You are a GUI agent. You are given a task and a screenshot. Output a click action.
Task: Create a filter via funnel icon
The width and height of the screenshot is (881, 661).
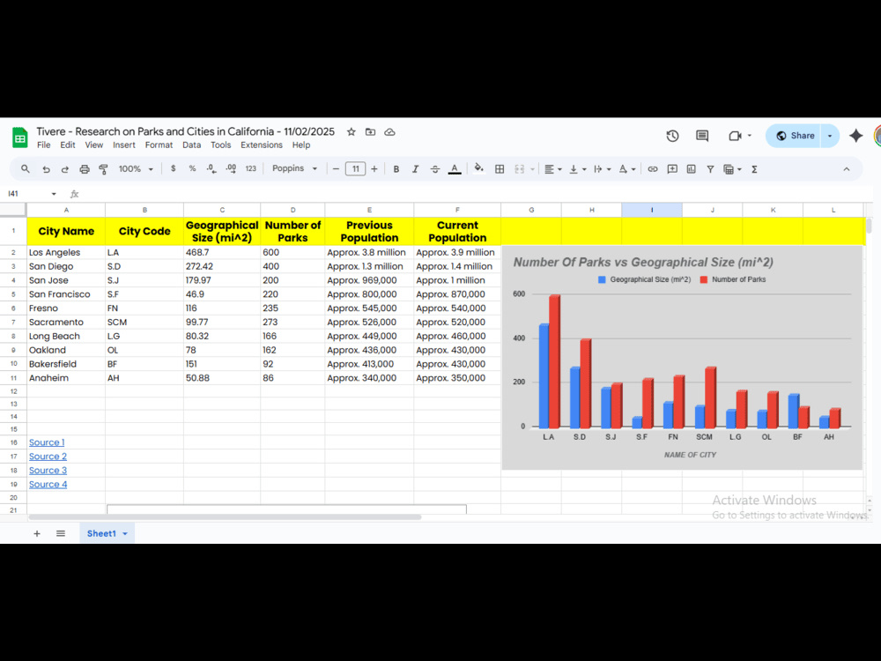(710, 168)
